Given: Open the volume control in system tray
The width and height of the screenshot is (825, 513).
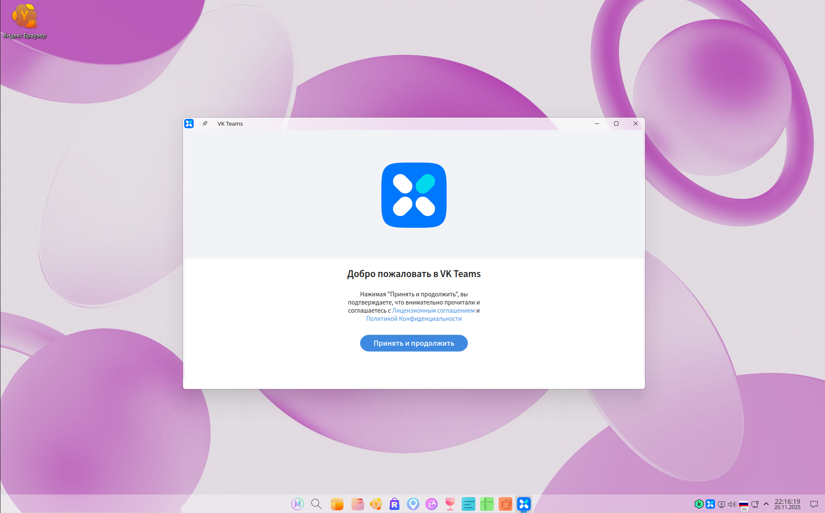Looking at the screenshot, I should (x=732, y=504).
